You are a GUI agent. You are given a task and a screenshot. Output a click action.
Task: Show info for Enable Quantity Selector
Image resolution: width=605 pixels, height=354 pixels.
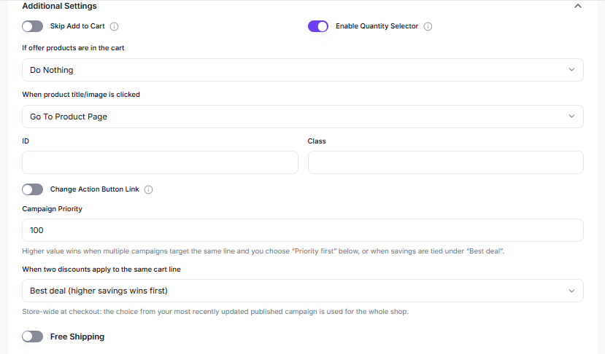click(428, 26)
